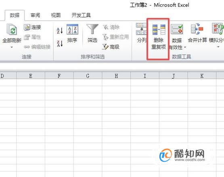Click the Clear filter (清除) button
The image size is (224, 177).
pyautogui.click(x=111, y=27)
